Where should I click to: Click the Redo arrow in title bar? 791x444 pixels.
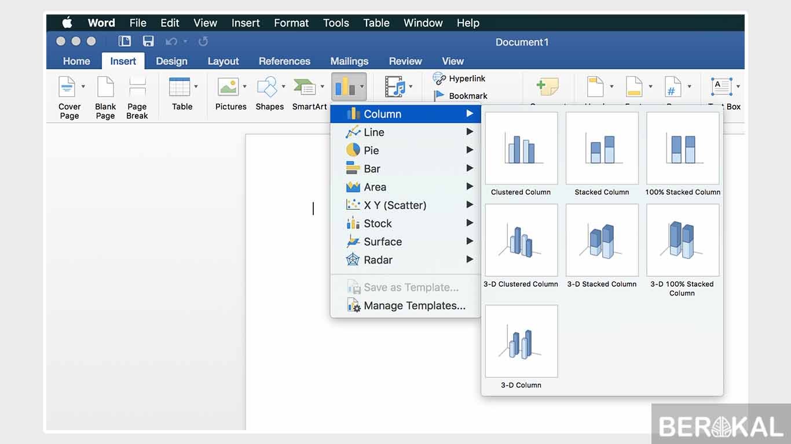click(203, 41)
